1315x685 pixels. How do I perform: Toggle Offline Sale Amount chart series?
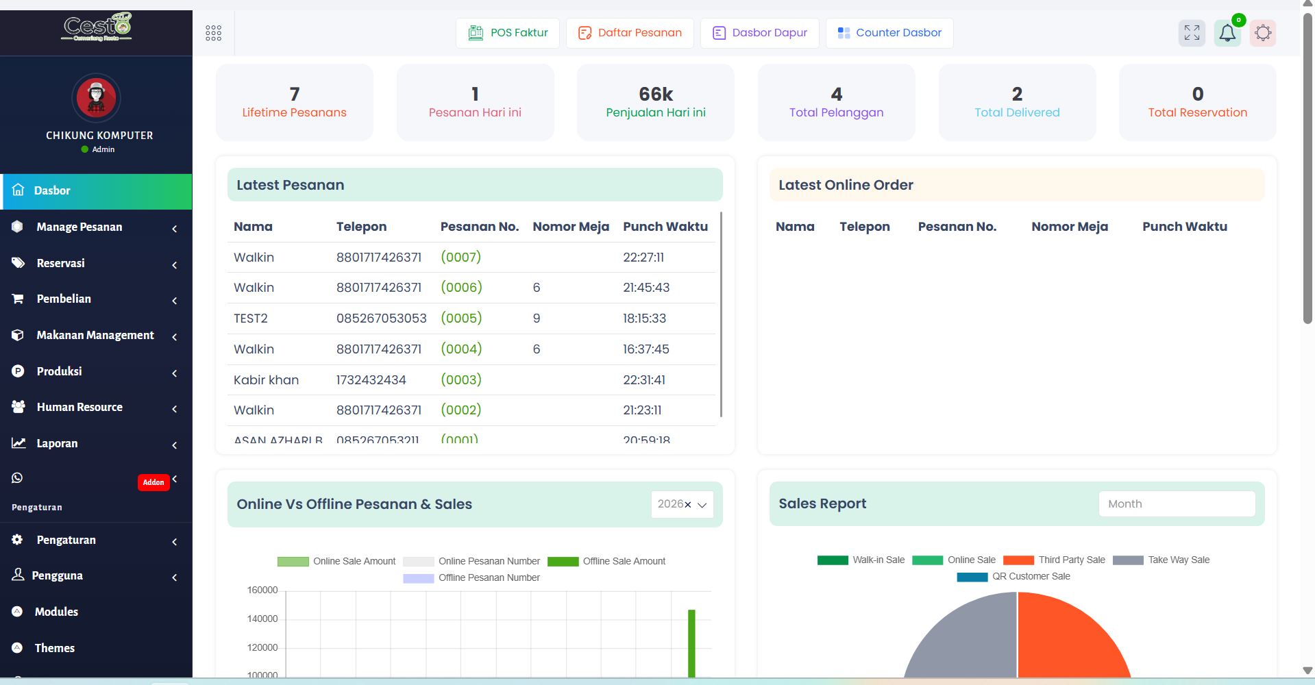(x=606, y=562)
